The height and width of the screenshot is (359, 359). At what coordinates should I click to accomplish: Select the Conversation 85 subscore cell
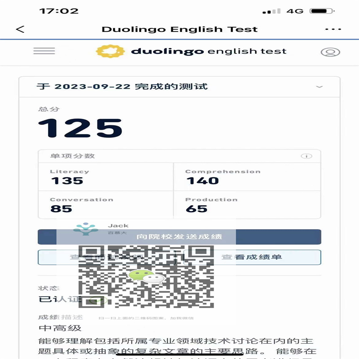pyautogui.click(x=105, y=204)
